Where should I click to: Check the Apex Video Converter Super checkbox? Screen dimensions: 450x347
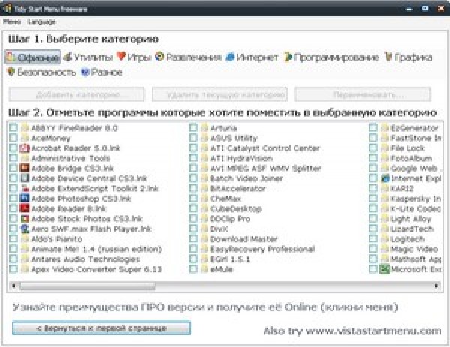click(13, 269)
